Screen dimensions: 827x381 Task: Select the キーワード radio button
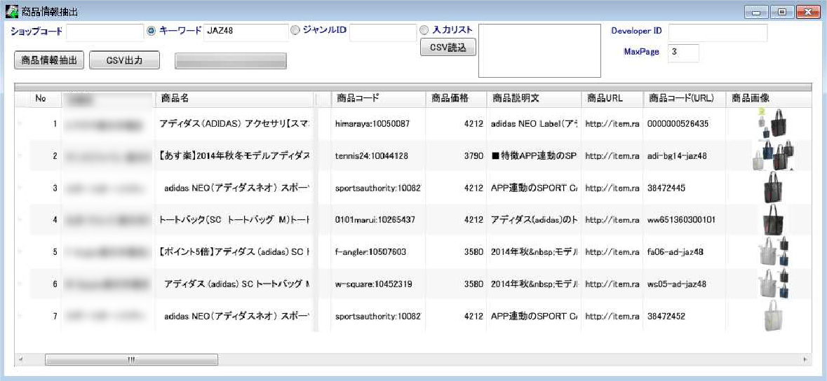(151, 31)
